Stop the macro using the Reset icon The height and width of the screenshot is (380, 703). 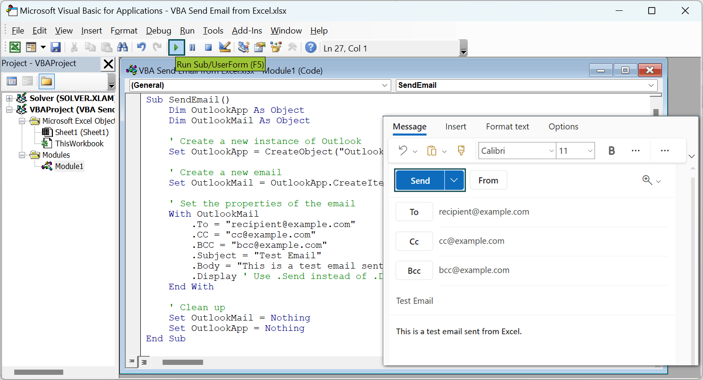point(207,47)
